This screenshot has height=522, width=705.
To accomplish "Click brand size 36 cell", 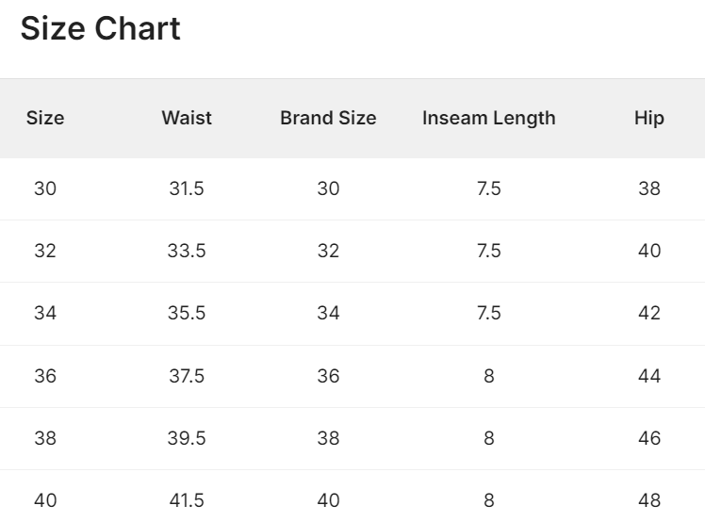I will click(328, 376).
